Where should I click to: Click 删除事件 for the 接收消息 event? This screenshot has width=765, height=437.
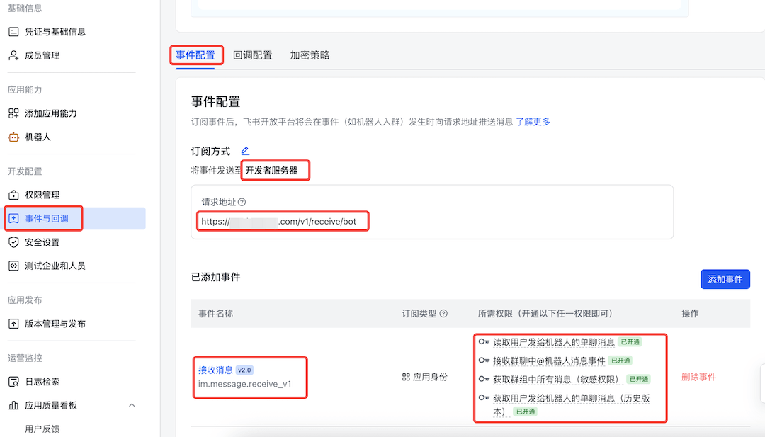pyautogui.click(x=698, y=377)
